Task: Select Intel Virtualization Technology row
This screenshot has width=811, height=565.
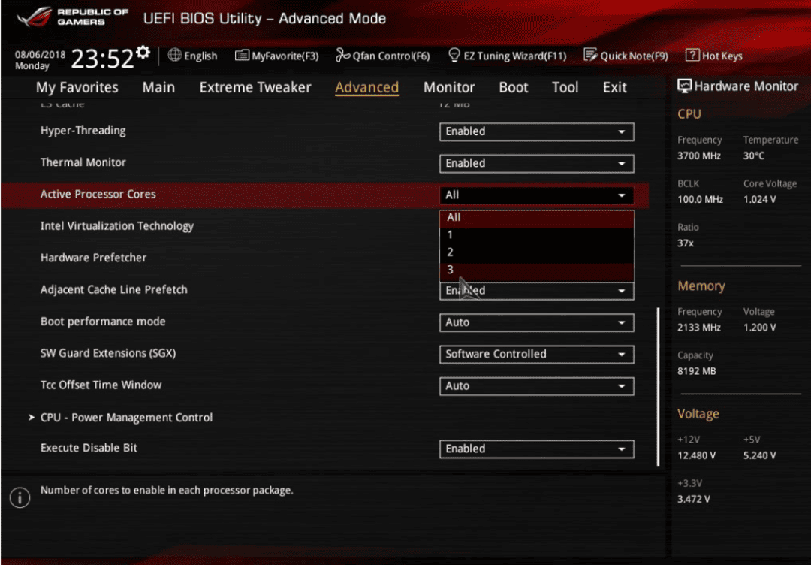Action: point(117,226)
